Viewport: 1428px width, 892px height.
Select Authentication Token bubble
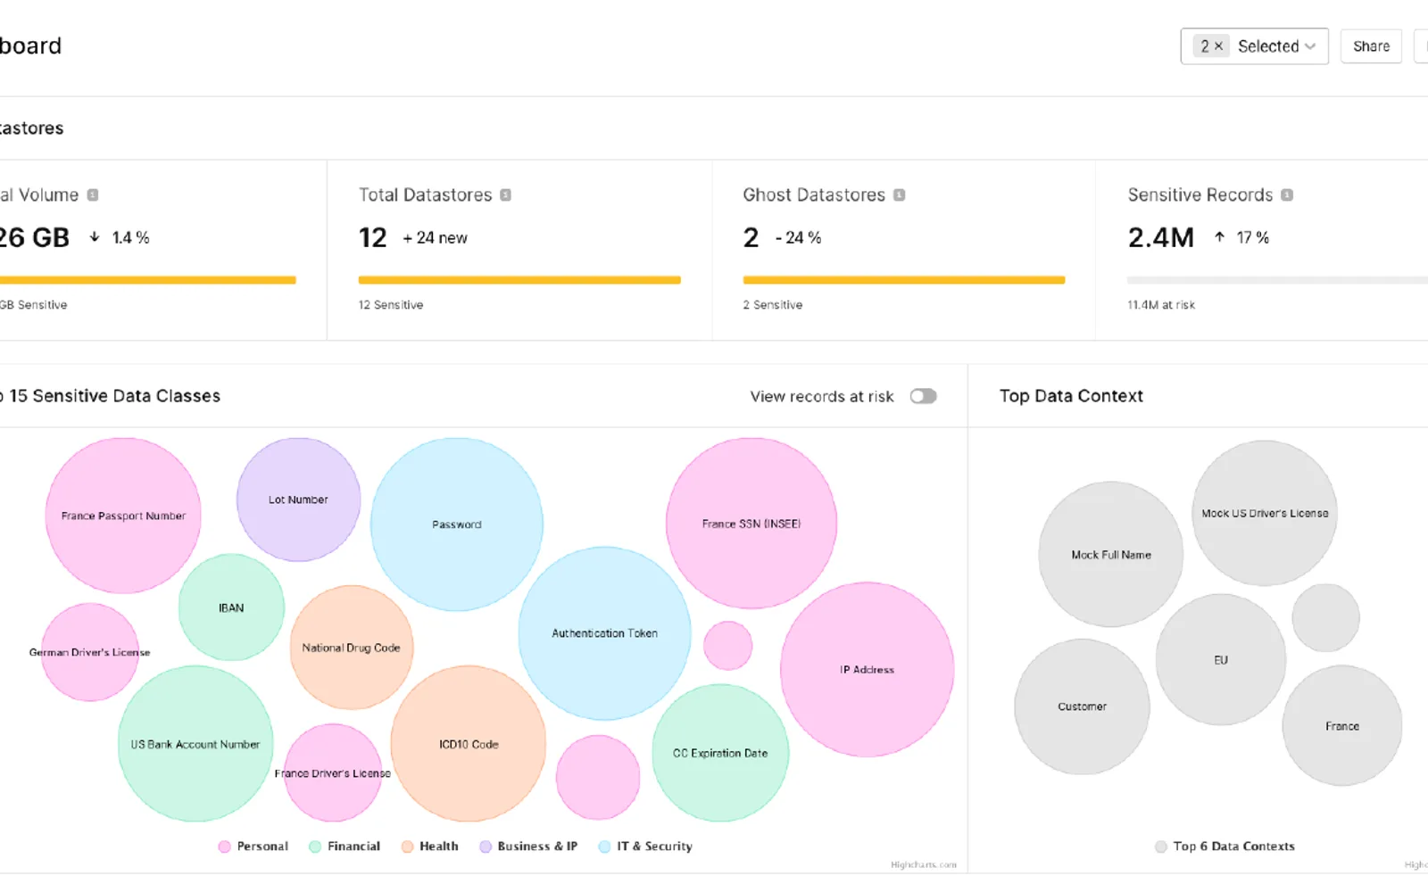click(x=604, y=633)
